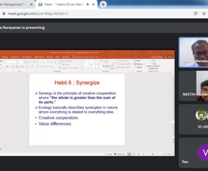Open the Select dropdown in Editing group
208x171 pixels.
coord(139,67)
